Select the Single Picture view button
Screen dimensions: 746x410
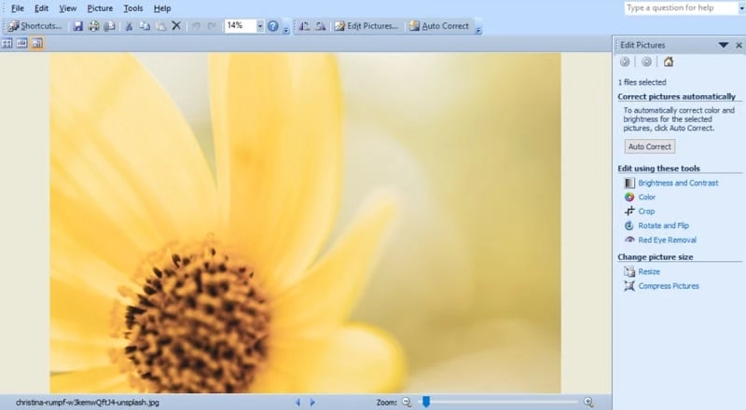(x=36, y=44)
